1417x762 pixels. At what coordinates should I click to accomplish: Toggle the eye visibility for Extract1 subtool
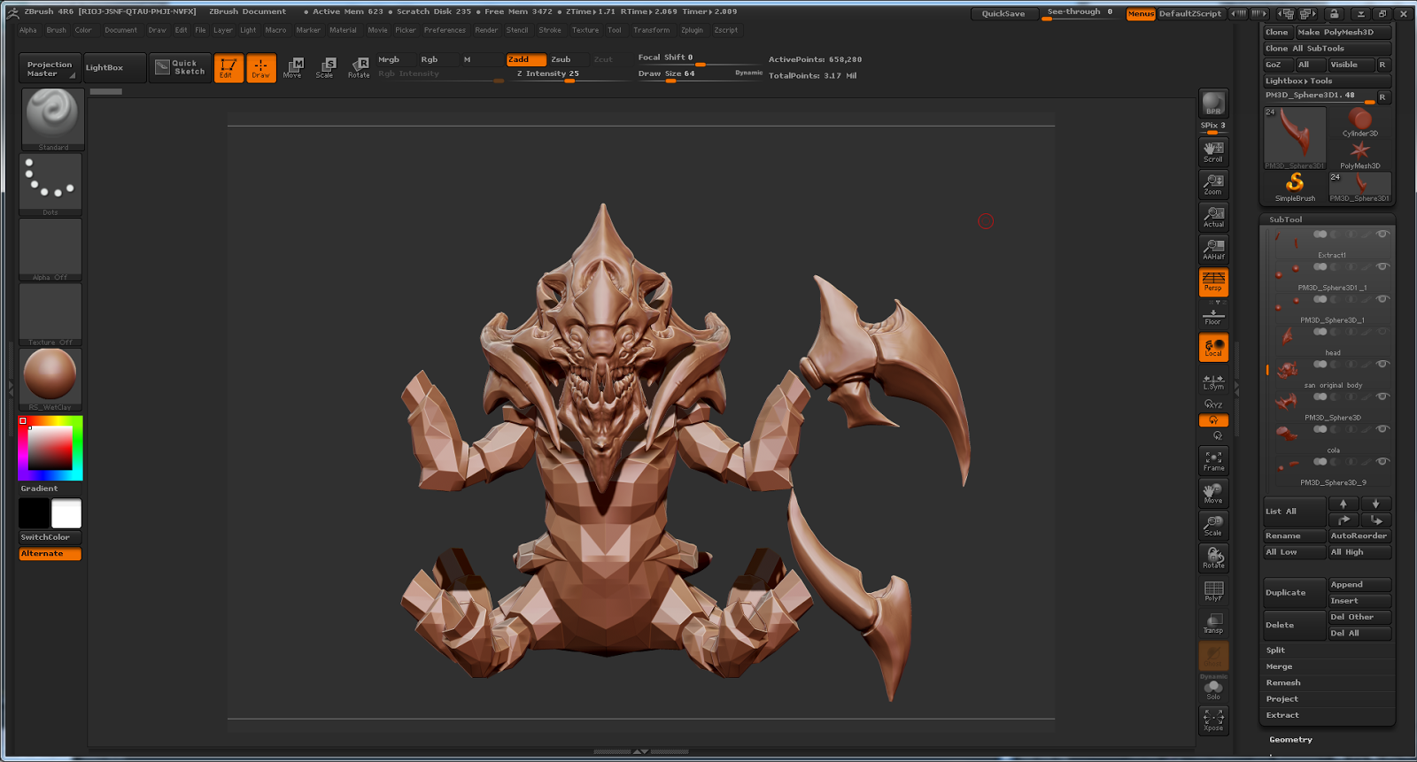[1382, 235]
